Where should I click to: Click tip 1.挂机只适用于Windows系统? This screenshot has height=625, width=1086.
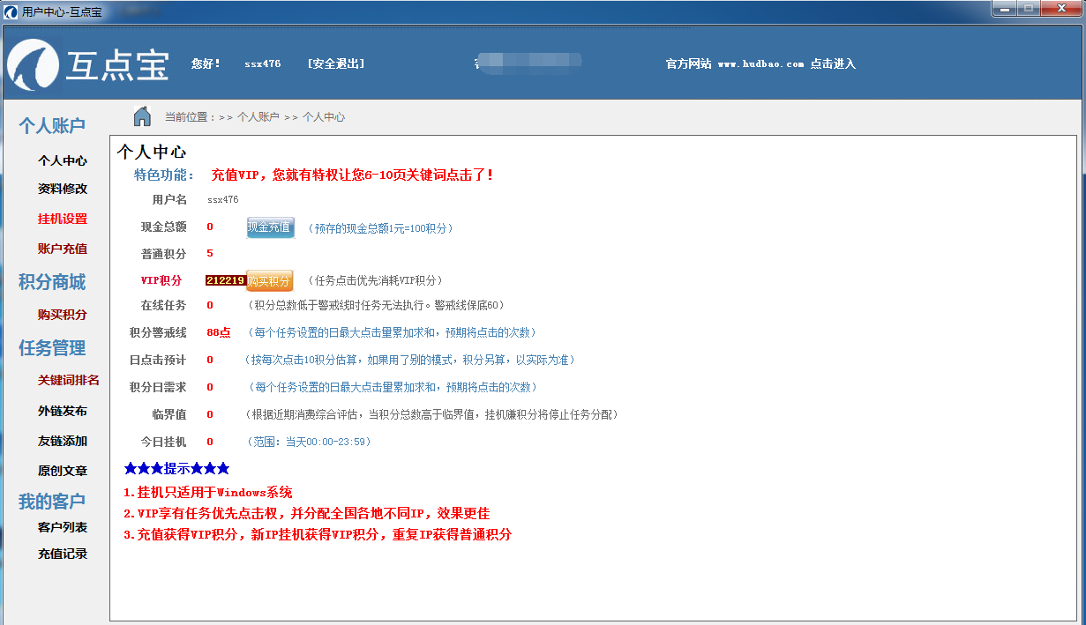(x=208, y=493)
